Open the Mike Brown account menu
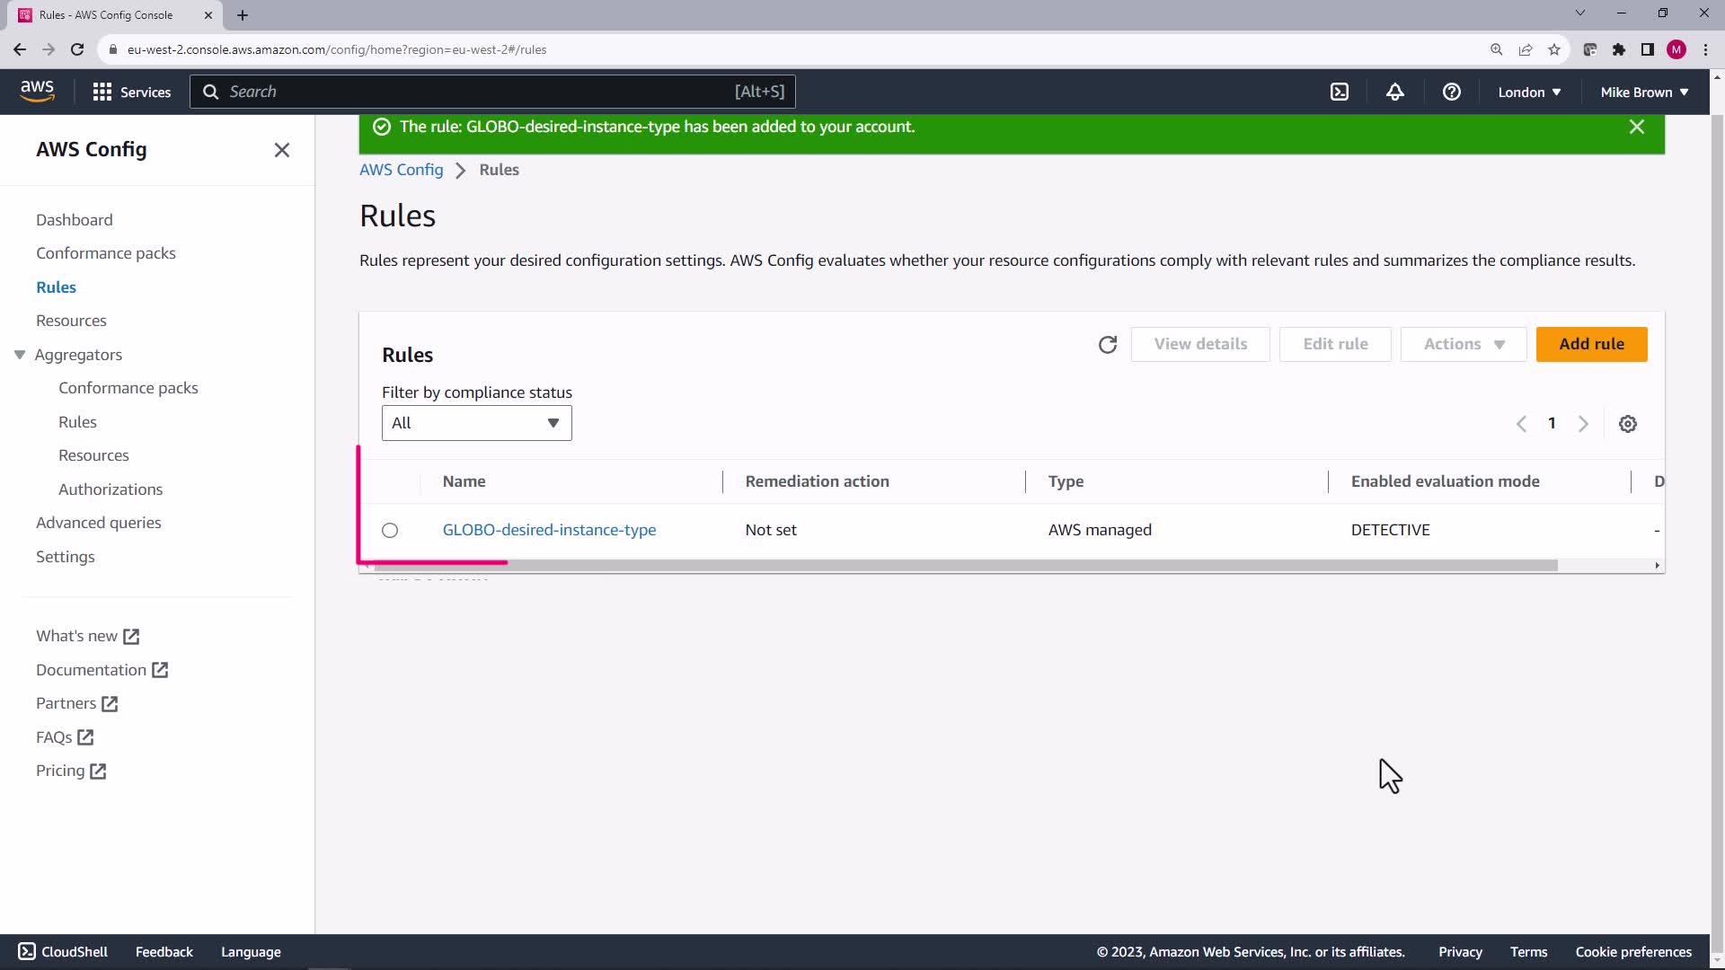 tap(1644, 92)
